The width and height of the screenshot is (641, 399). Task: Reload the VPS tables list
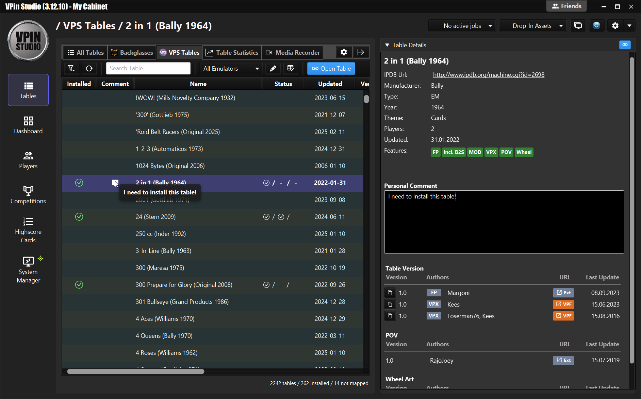[x=89, y=68]
